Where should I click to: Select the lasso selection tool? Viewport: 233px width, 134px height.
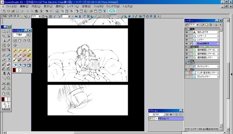tap(8, 32)
